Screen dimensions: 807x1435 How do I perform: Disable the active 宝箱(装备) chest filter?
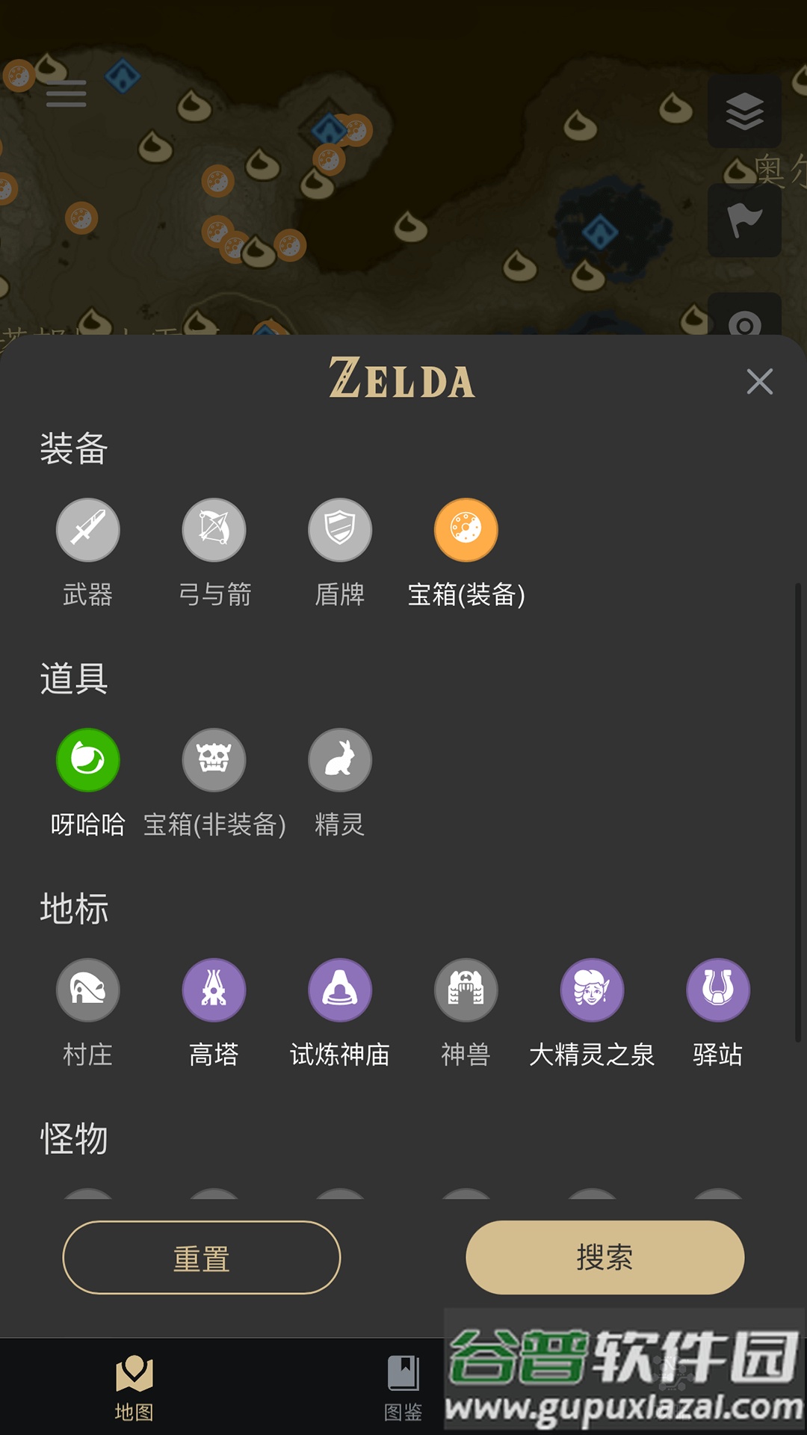click(466, 529)
